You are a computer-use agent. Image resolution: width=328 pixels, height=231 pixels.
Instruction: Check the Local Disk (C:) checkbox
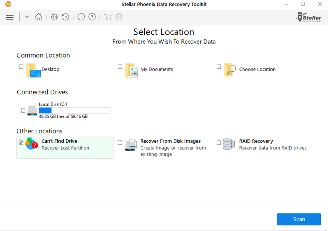point(23,110)
